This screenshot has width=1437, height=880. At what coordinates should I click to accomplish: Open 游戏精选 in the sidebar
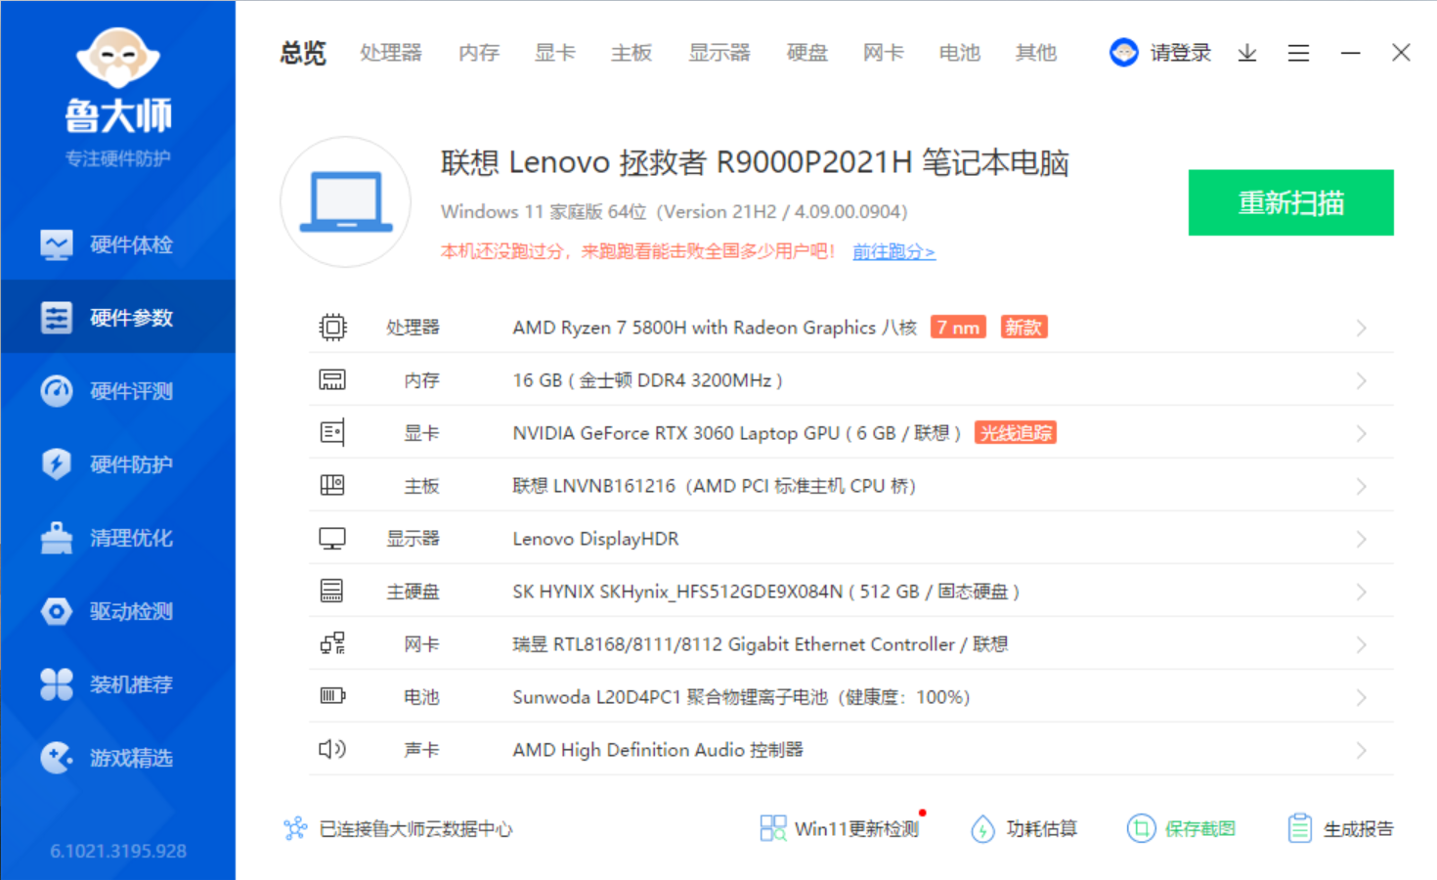click(117, 758)
